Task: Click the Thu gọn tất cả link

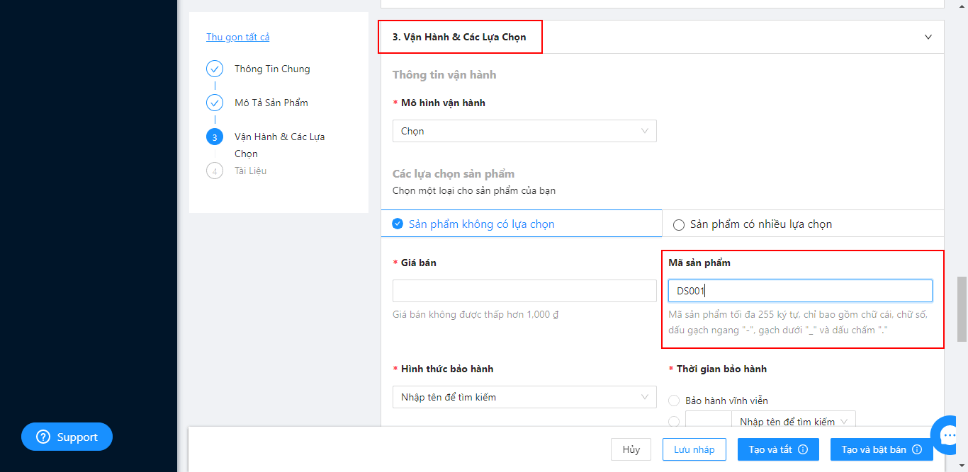Action: point(238,37)
